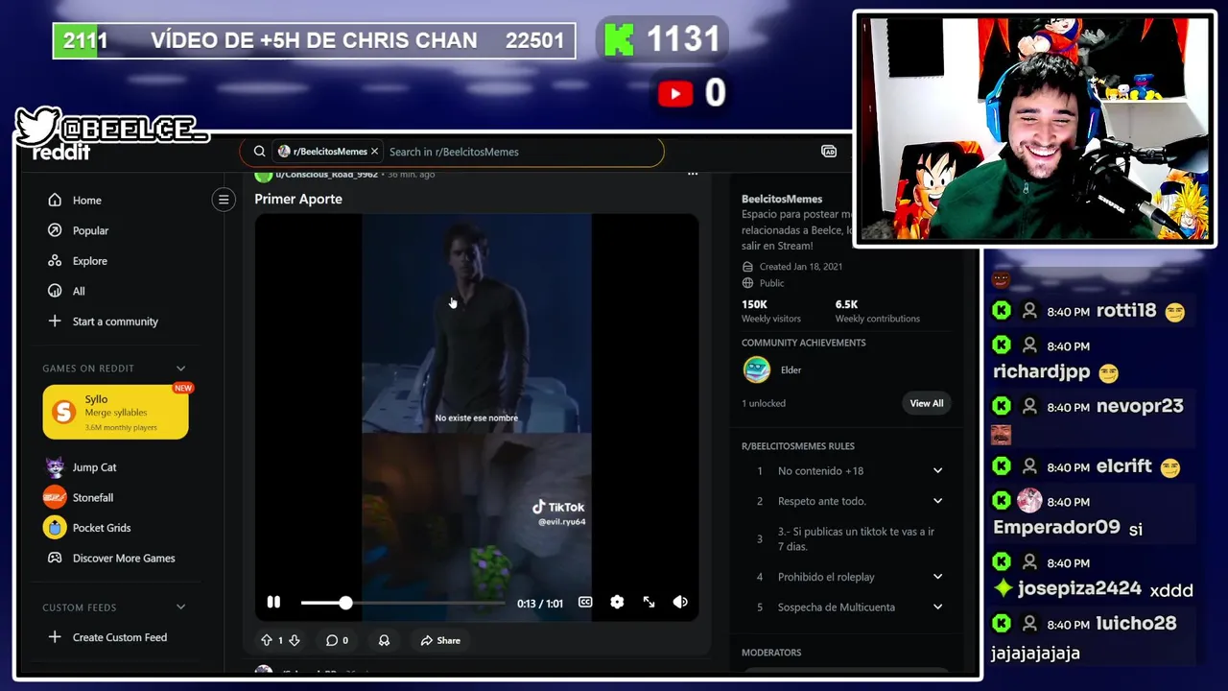Click the All chart icon

click(x=55, y=291)
